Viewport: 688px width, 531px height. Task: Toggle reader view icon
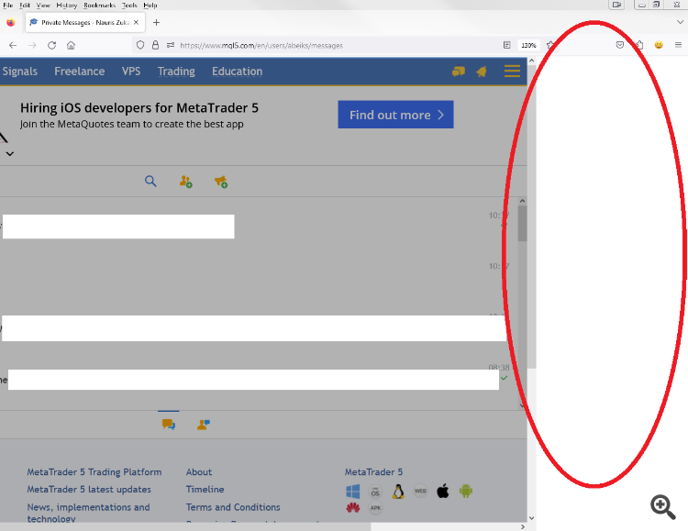click(506, 45)
